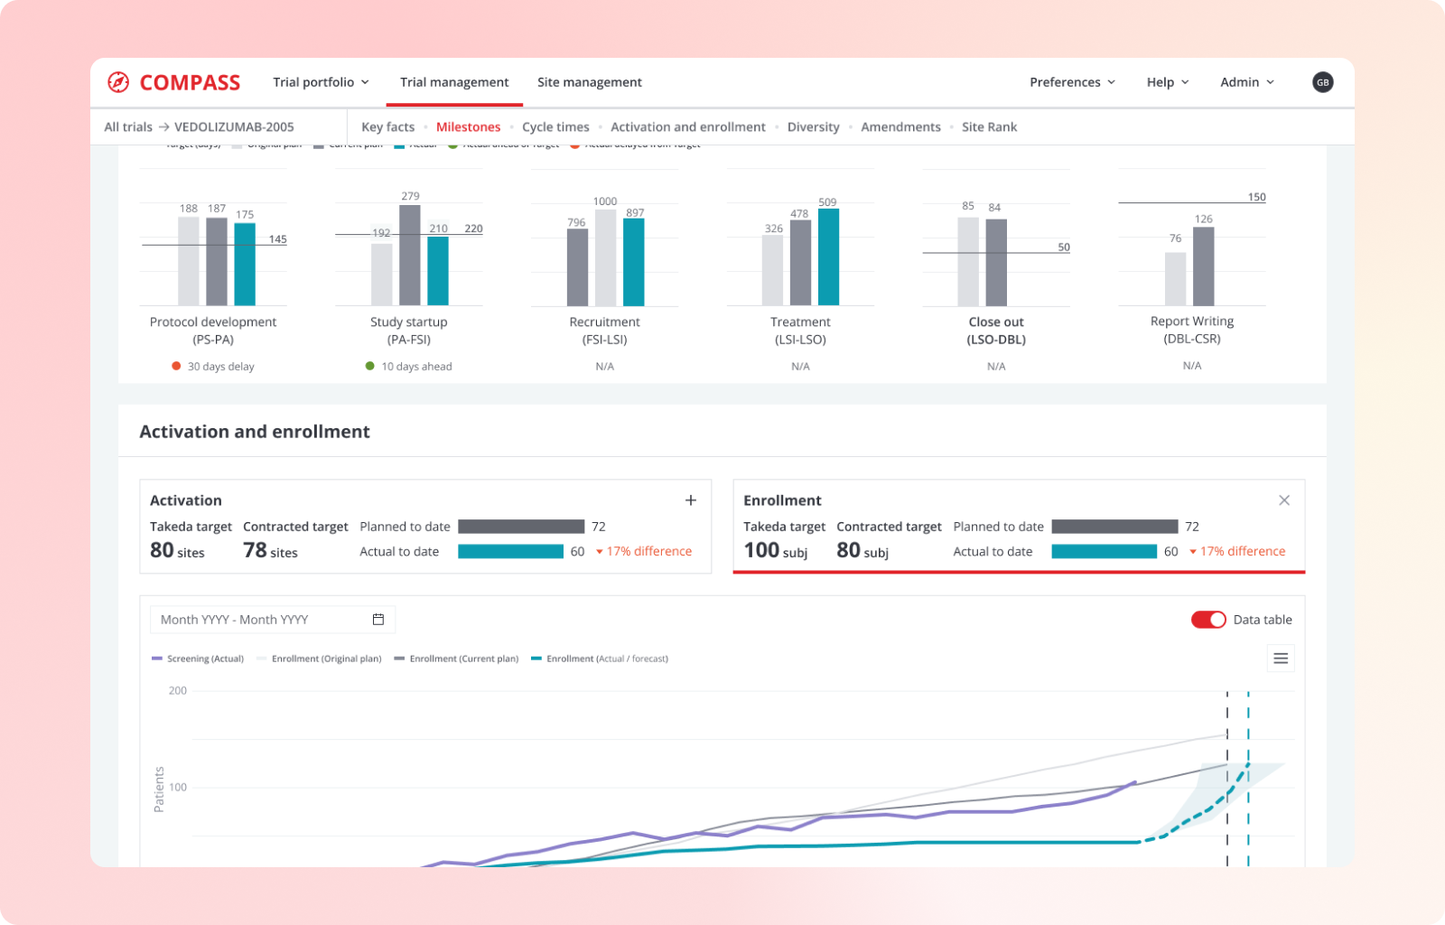Screen dimensions: 1445x925
Task: Open the Site Rank section
Action: (989, 126)
